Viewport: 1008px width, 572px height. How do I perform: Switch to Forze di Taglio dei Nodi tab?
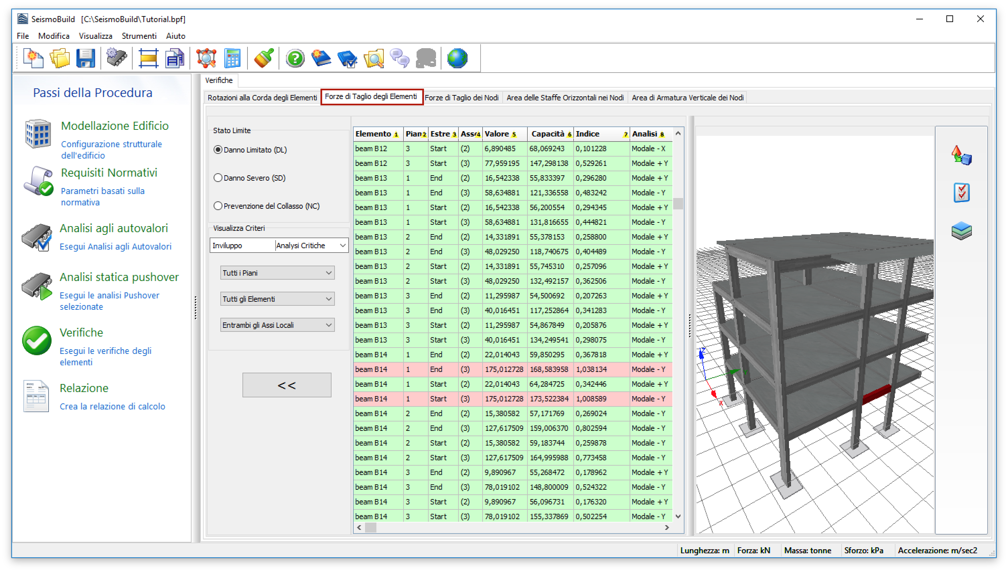(x=461, y=97)
